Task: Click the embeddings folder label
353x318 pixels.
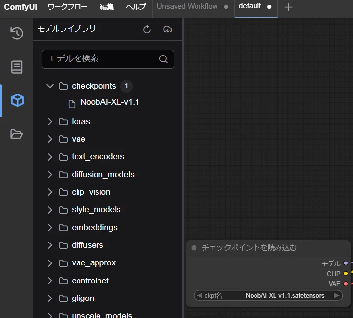Action: 95,227
